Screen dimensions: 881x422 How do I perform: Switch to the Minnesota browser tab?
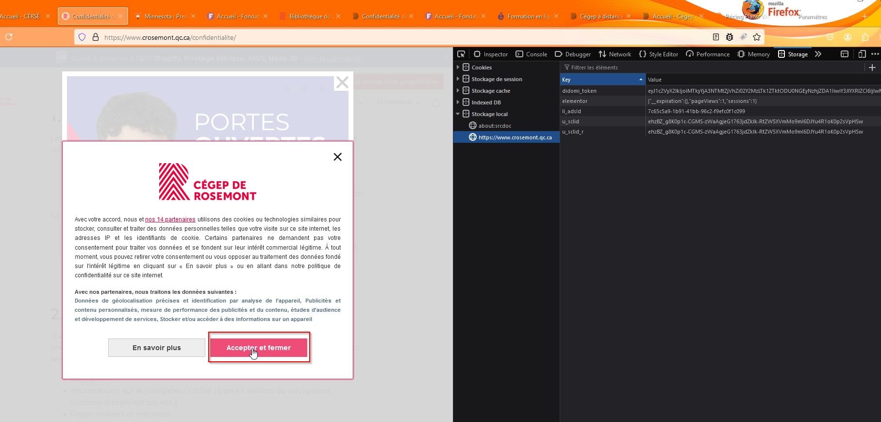point(165,16)
